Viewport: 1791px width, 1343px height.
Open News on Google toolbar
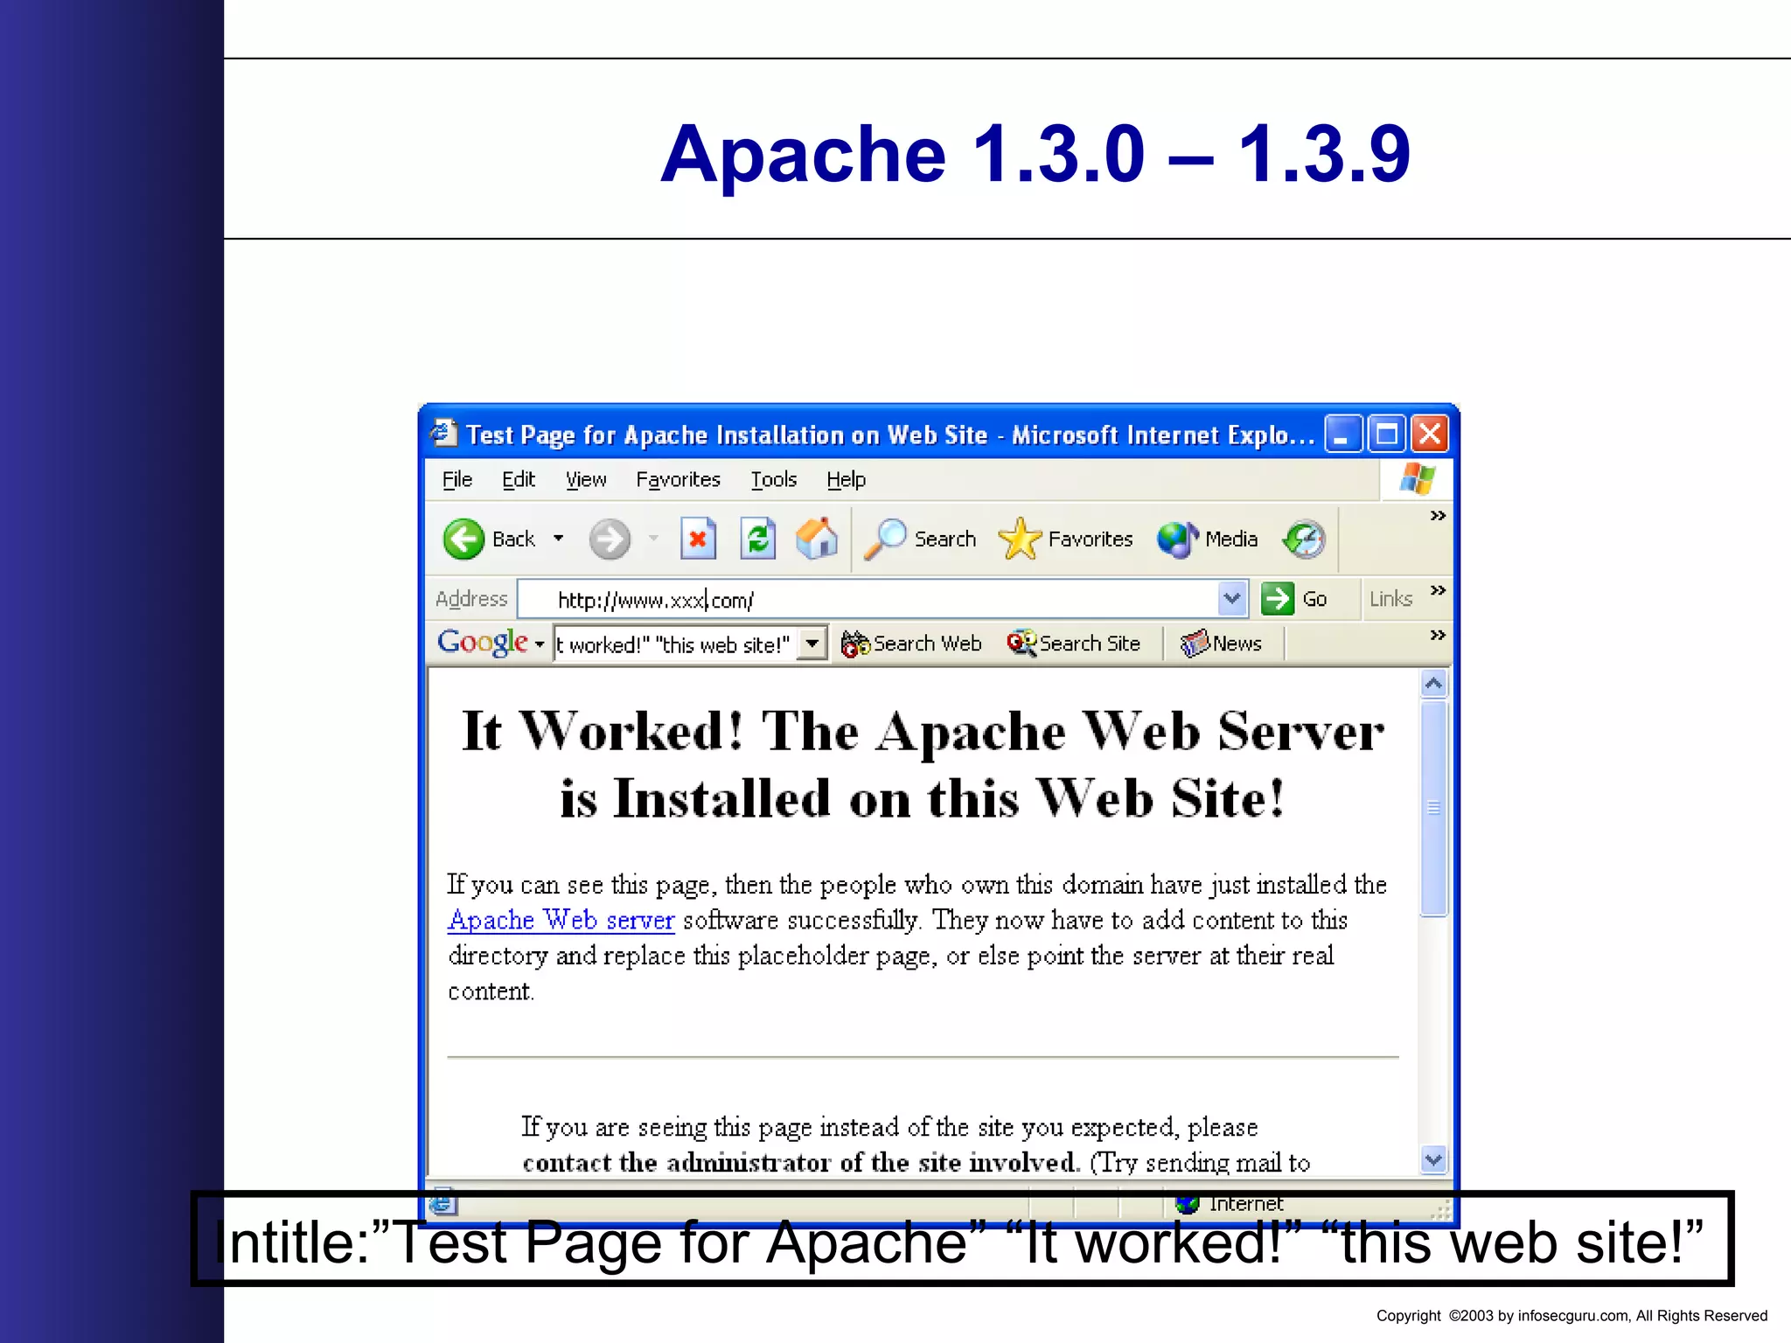pyautogui.click(x=1221, y=644)
